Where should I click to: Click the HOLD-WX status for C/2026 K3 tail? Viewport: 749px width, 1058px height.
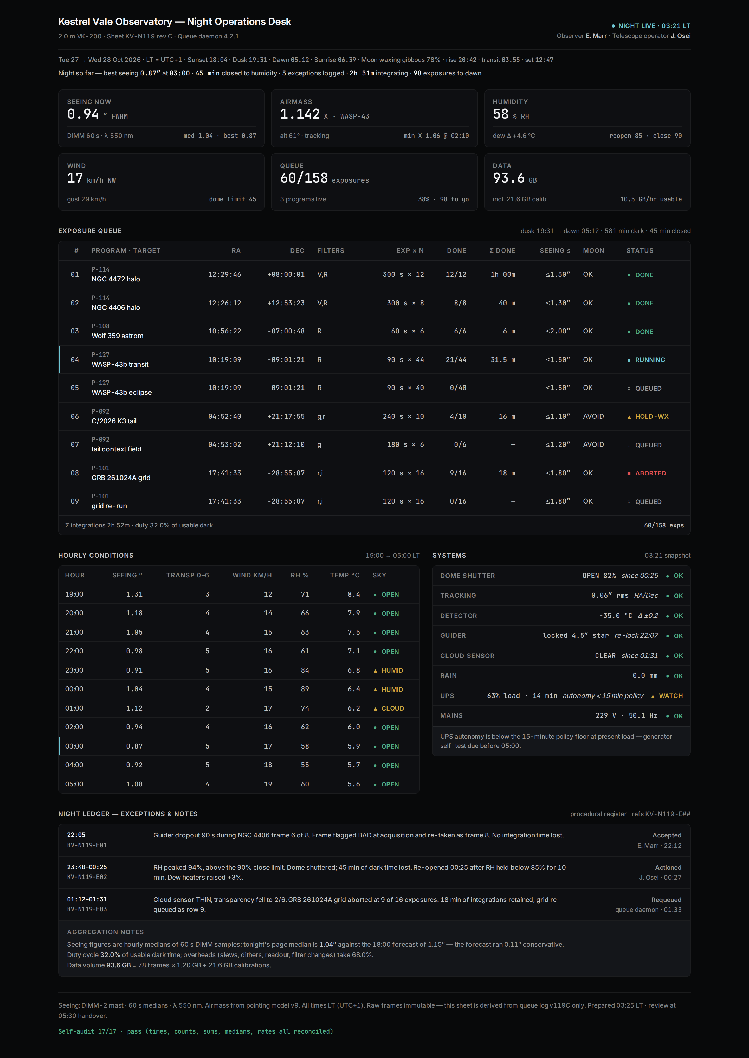tap(648, 416)
